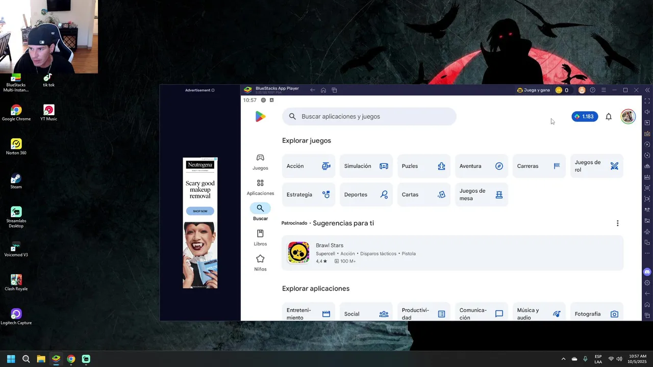Toggle the BlueStacks airplane mode icon
Image resolution: width=653 pixels, height=367 pixels.
pyautogui.click(x=647, y=232)
